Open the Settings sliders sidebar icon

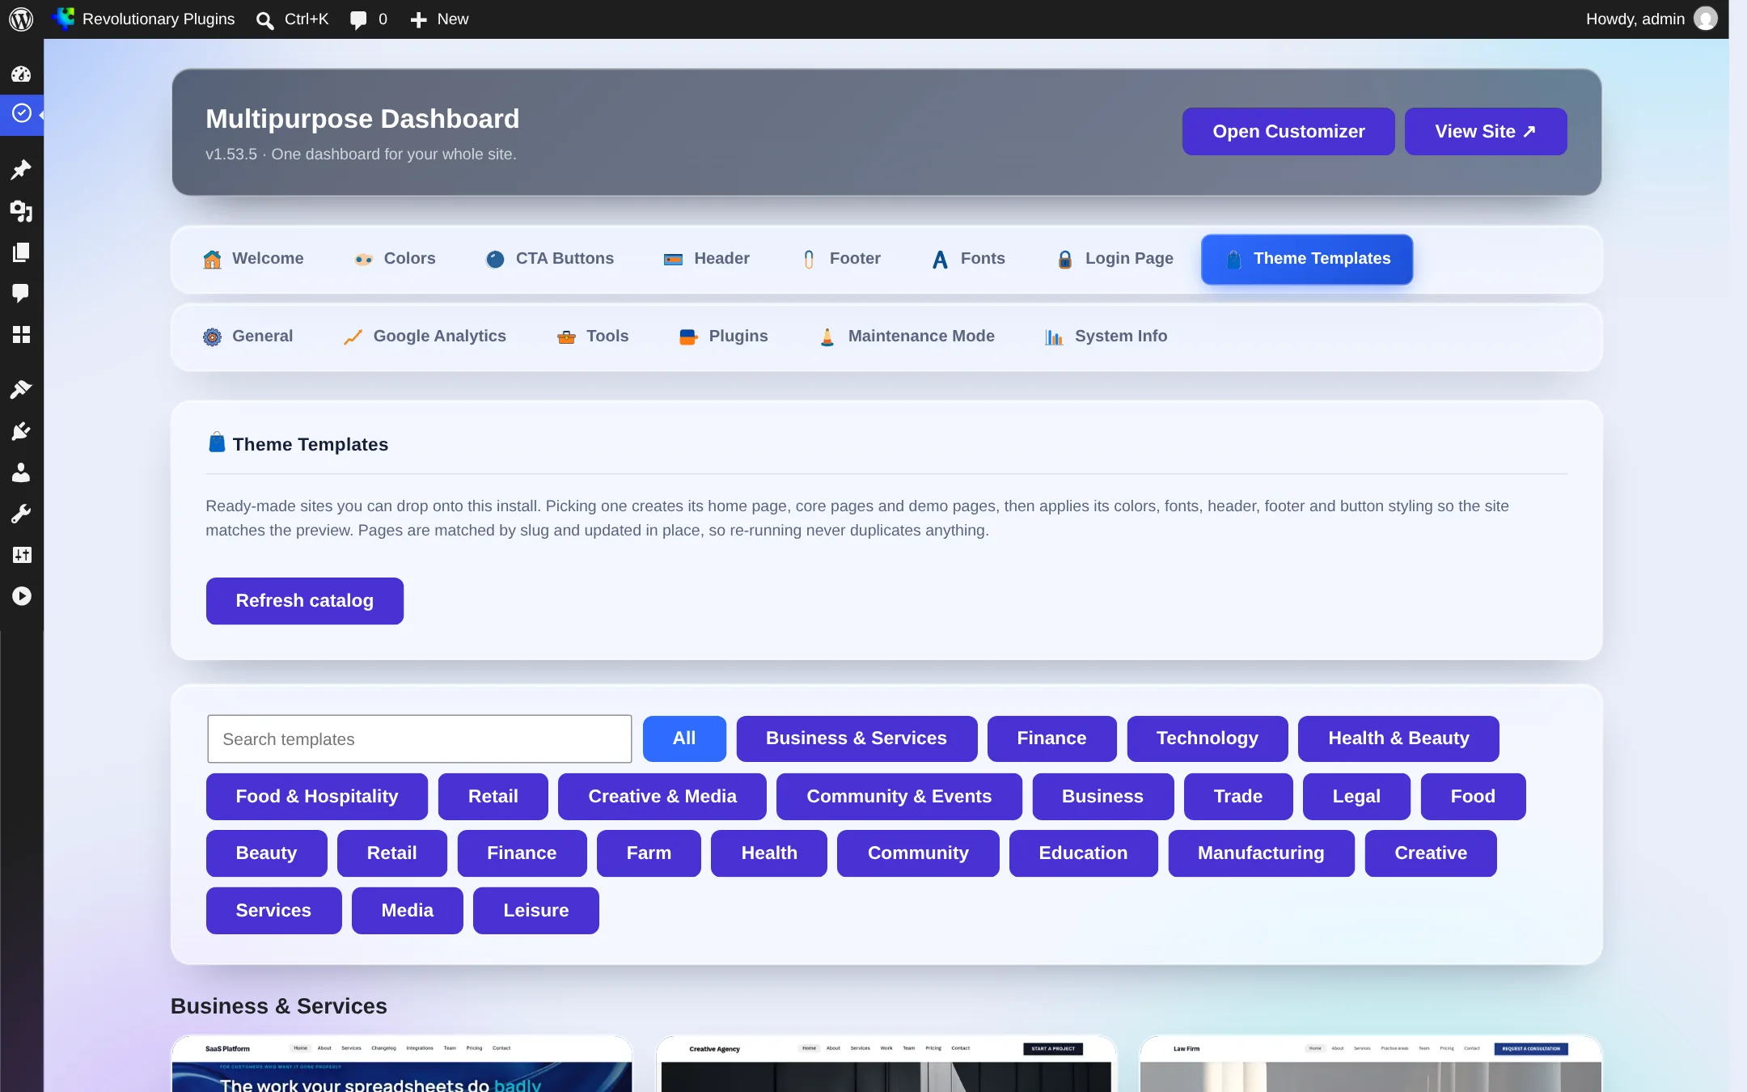pyautogui.click(x=21, y=555)
